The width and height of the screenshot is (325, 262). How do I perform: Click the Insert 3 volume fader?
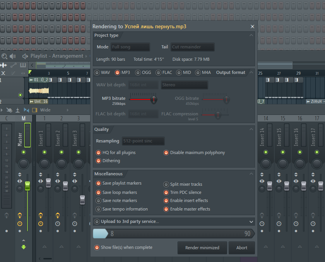[x=82, y=200]
